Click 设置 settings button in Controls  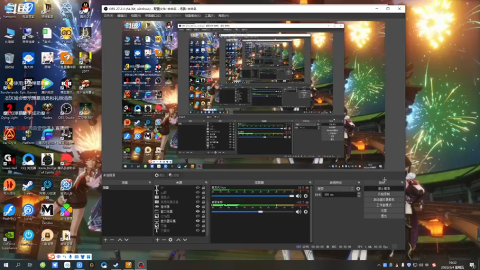coord(384,211)
